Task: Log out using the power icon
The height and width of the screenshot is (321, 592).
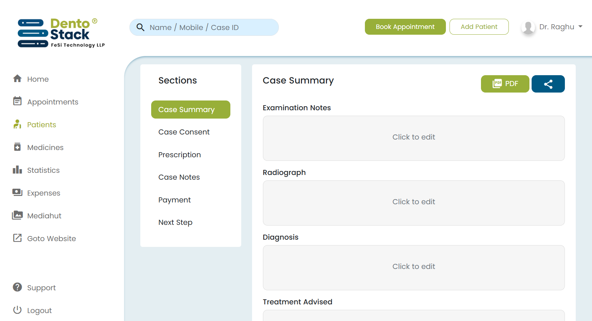Action: (x=17, y=310)
